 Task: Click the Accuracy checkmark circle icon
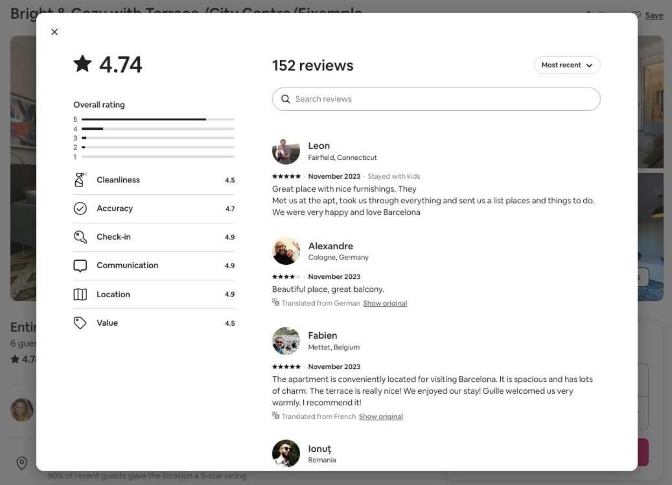click(x=80, y=209)
